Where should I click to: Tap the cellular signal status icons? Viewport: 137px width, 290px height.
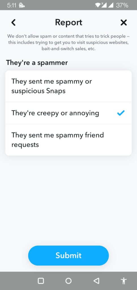point(107,5)
